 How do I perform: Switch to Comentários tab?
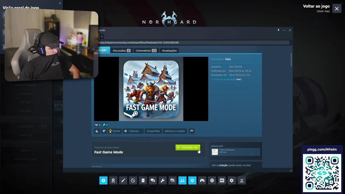click(x=146, y=51)
